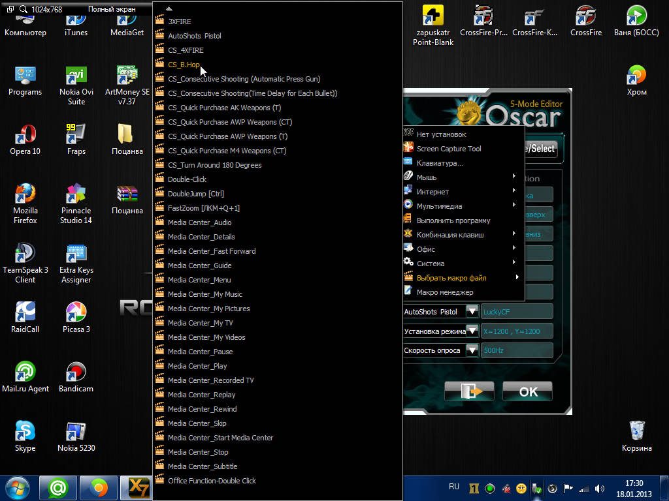Click the Windows Start orb
The height and width of the screenshot is (501, 669).
(18, 488)
